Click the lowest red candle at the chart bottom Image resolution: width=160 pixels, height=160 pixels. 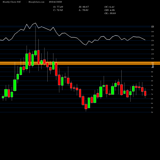(x=86, y=107)
